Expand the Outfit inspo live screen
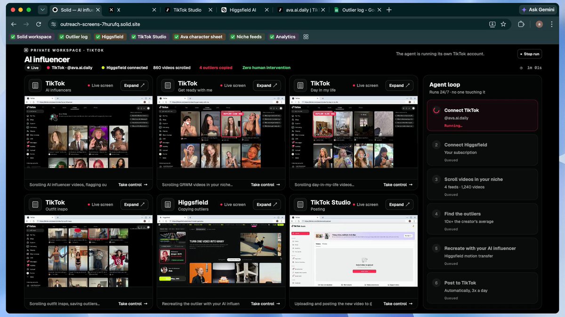Image resolution: width=565 pixels, height=317 pixels. click(x=135, y=204)
